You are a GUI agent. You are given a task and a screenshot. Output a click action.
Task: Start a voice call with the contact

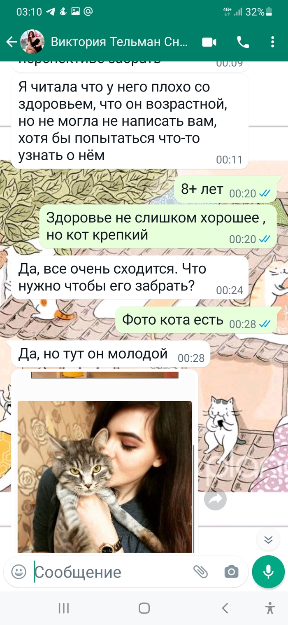pos(243,42)
